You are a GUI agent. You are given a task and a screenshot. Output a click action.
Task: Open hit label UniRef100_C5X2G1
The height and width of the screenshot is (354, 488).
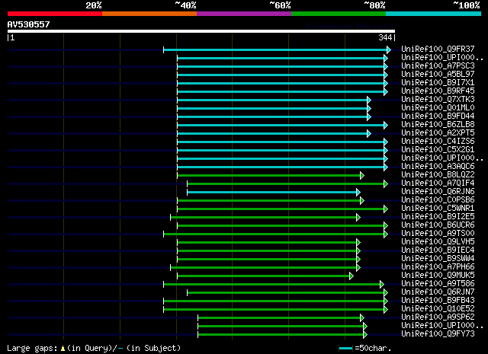[438, 149]
